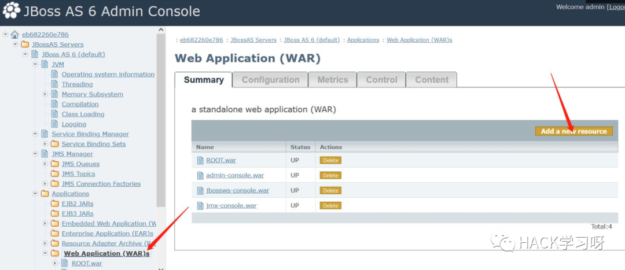The image size is (625, 270).
Task: Click the Web Application (WAR)s breadcrumb link
Action: point(420,40)
